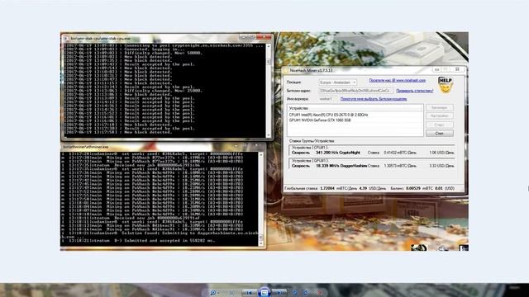Click the Stop button in NiceHash Miner
This screenshot has height=297, width=529.
(439, 134)
